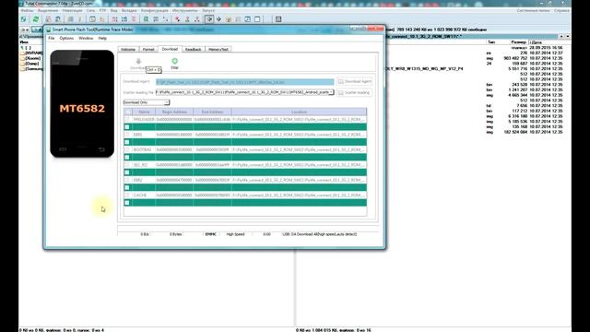Select file row sized 903 482 752

tap(525, 58)
